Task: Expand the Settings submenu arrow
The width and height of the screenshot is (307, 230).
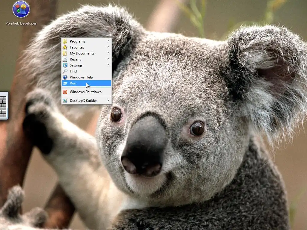Action: coord(108,65)
